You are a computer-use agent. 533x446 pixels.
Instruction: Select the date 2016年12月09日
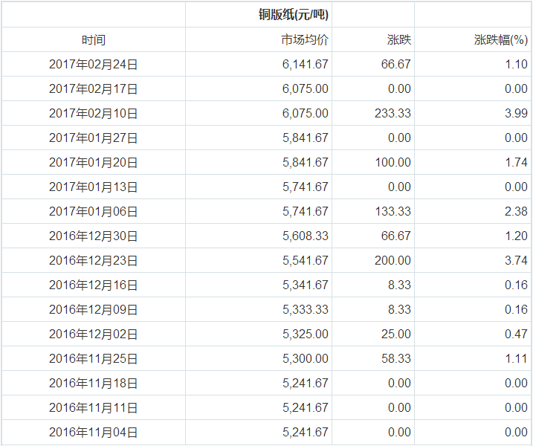pos(94,310)
